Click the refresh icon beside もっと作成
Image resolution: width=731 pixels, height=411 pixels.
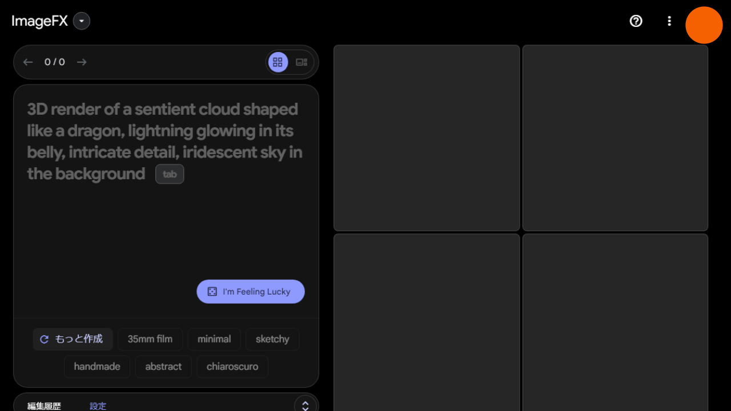(44, 339)
